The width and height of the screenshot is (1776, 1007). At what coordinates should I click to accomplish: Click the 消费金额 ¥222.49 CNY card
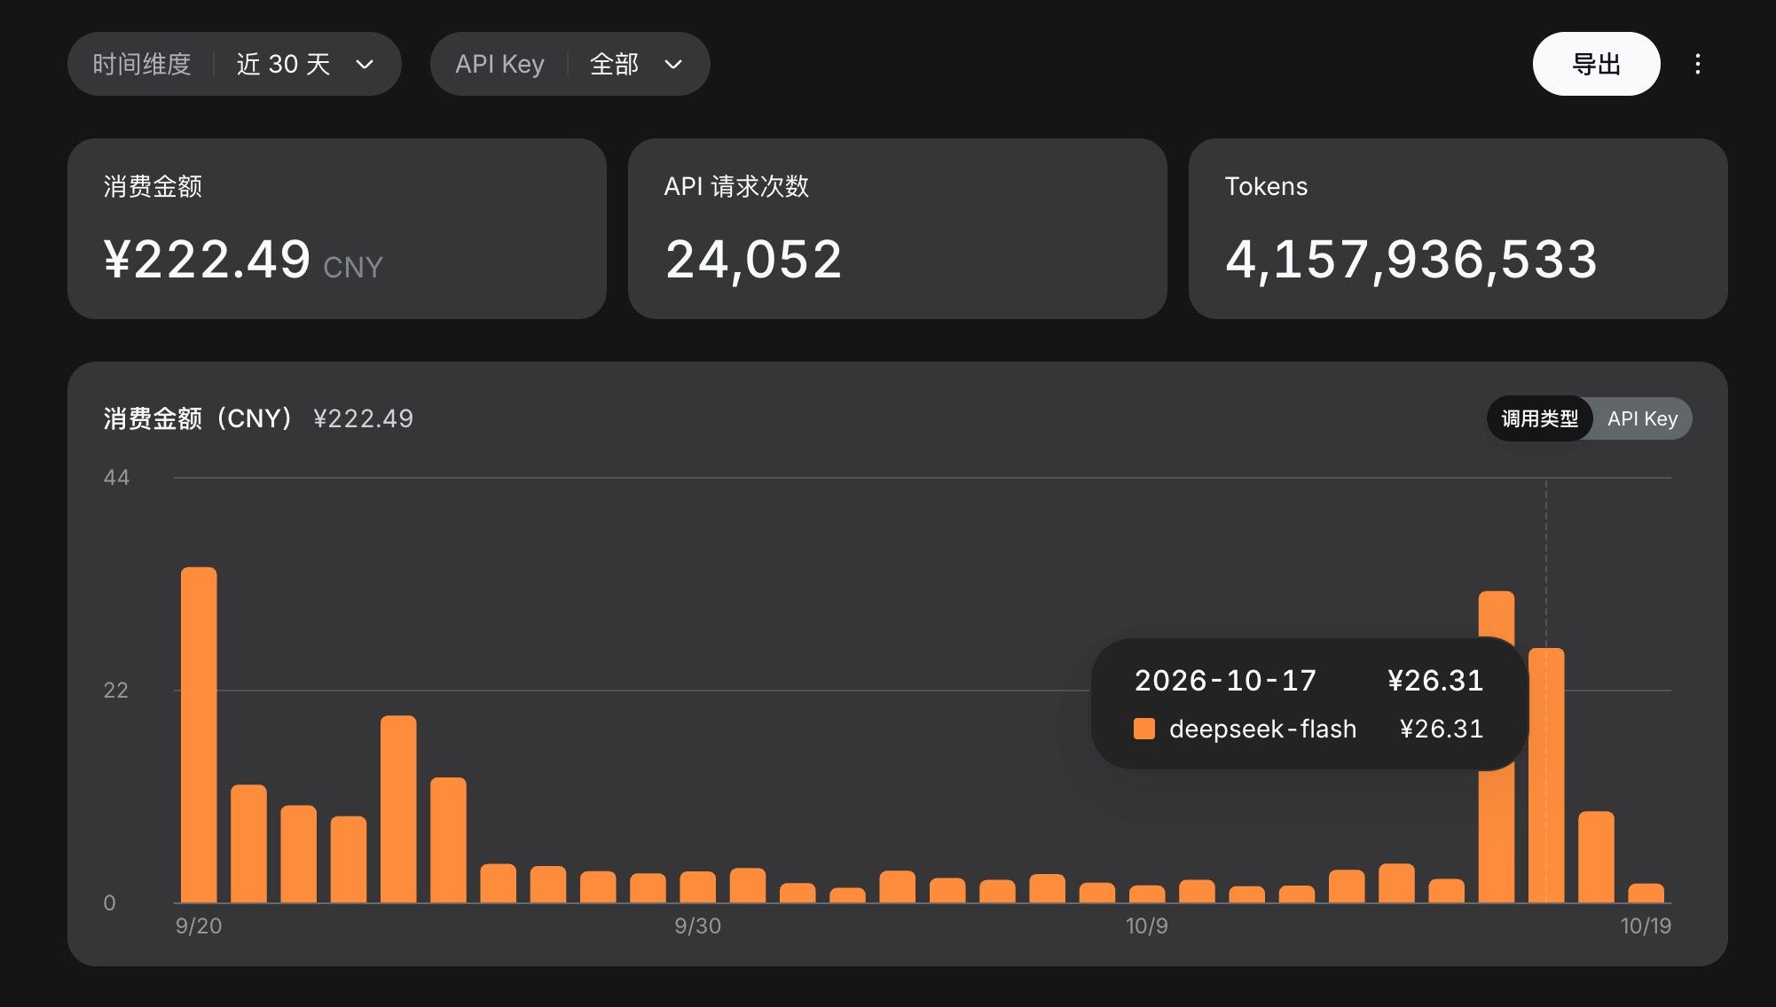[x=337, y=229]
